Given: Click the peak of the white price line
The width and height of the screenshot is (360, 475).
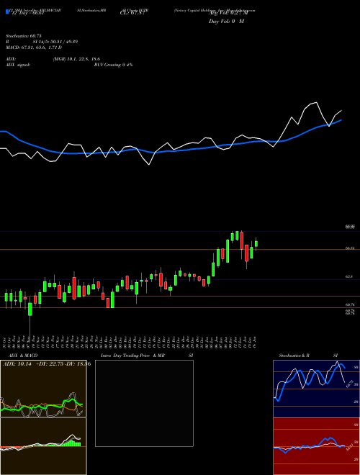Looking at the screenshot, I should coord(317,103).
